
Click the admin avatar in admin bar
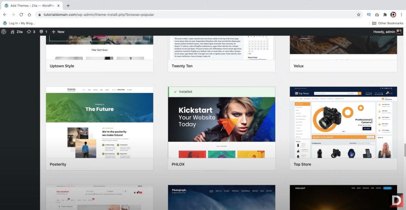399,32
